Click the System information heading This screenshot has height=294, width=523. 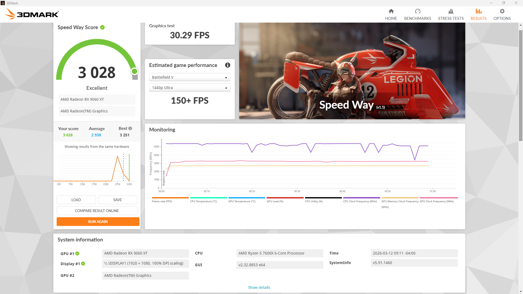pos(80,240)
